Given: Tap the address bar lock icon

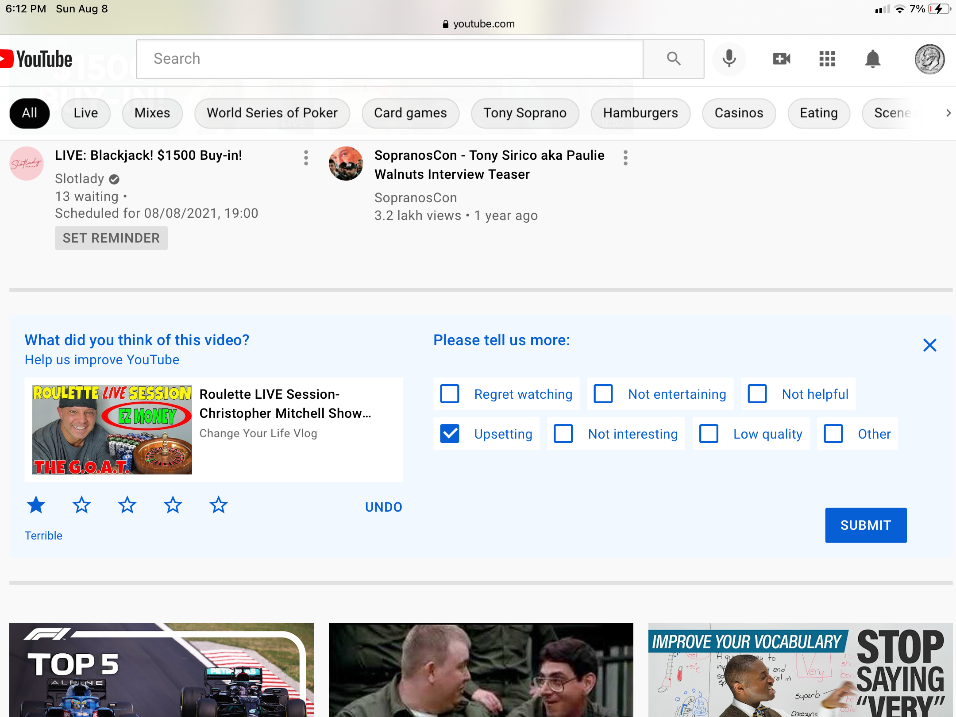Looking at the screenshot, I should [x=446, y=24].
